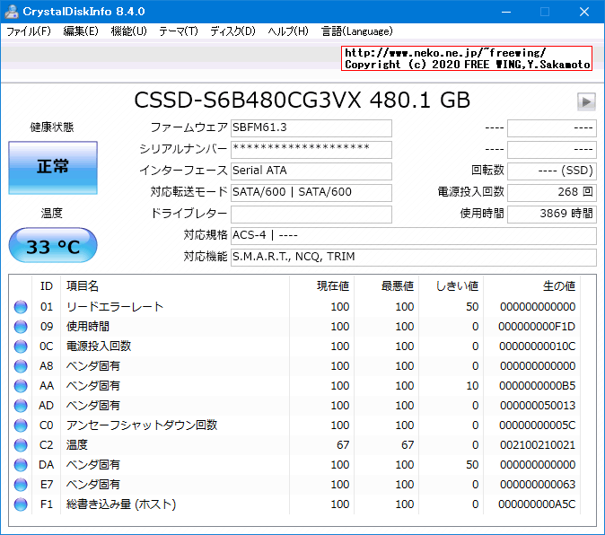Click status orb for row ID C2

tap(21, 445)
